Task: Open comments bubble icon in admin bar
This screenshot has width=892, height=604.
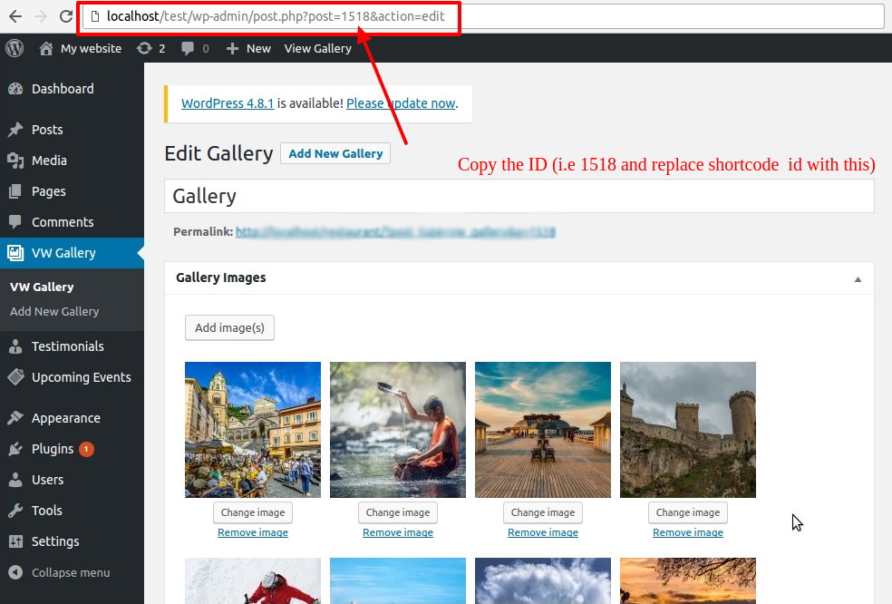Action: 188,48
